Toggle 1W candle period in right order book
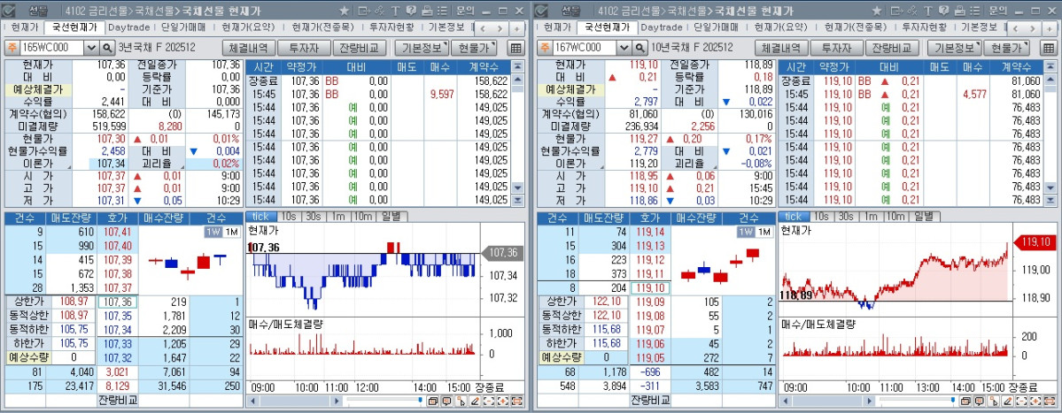The image size is (1062, 413). click(x=746, y=232)
